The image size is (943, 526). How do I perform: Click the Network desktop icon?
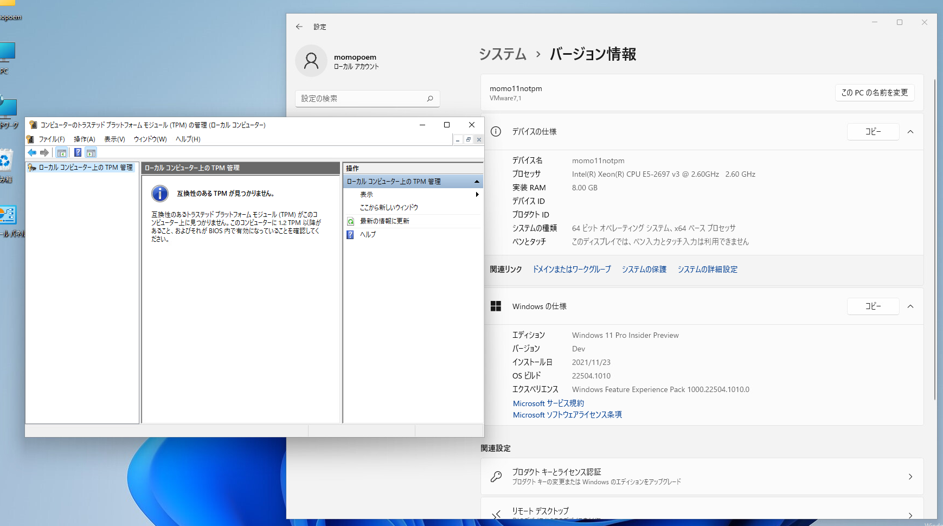pos(8,107)
